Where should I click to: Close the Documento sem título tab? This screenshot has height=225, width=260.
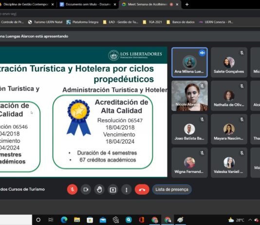click(115, 4)
